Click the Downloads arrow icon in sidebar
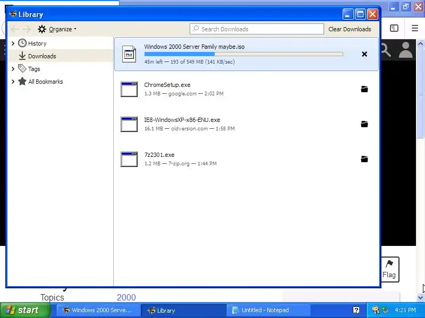The image size is (425, 318). click(x=22, y=56)
